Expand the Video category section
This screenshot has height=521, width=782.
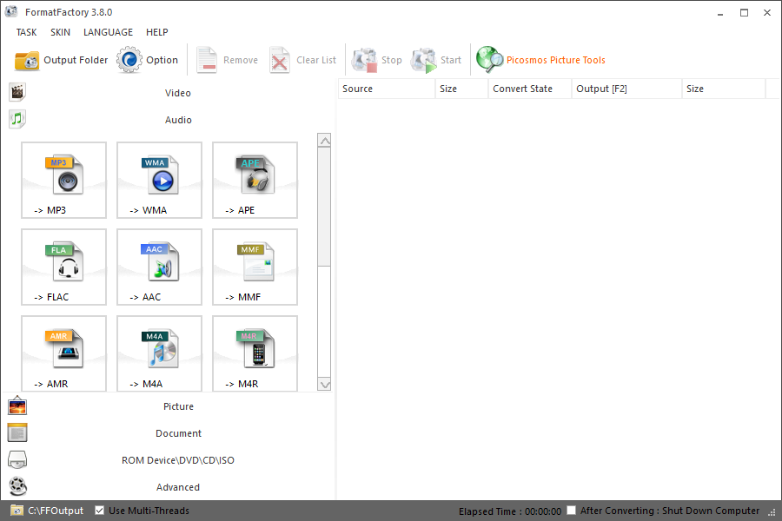177,93
